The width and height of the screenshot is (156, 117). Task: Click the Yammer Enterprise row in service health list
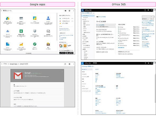[129, 45]
